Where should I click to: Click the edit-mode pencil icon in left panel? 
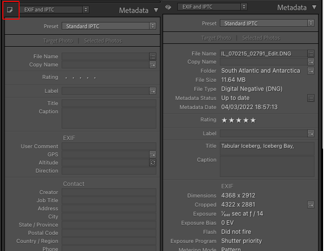point(10,10)
